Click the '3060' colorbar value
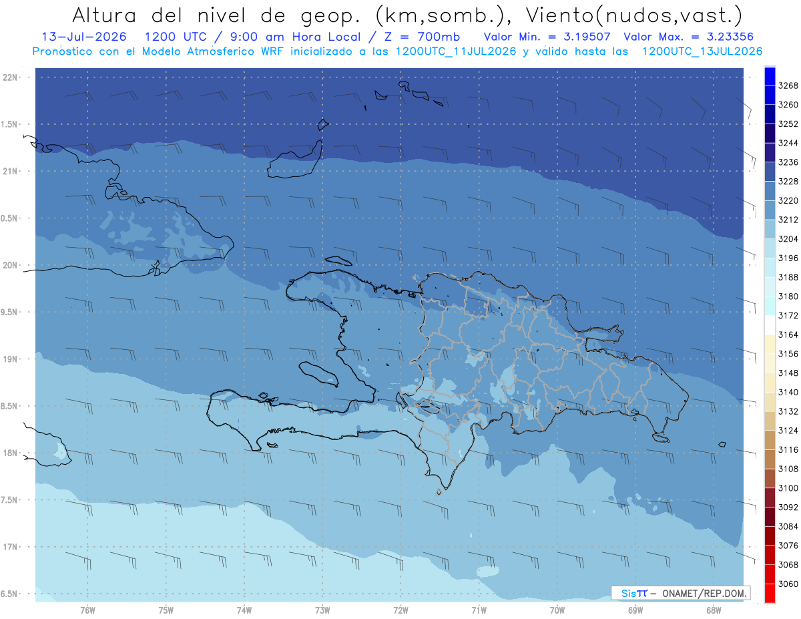This screenshot has height=619, width=801. coord(788,584)
